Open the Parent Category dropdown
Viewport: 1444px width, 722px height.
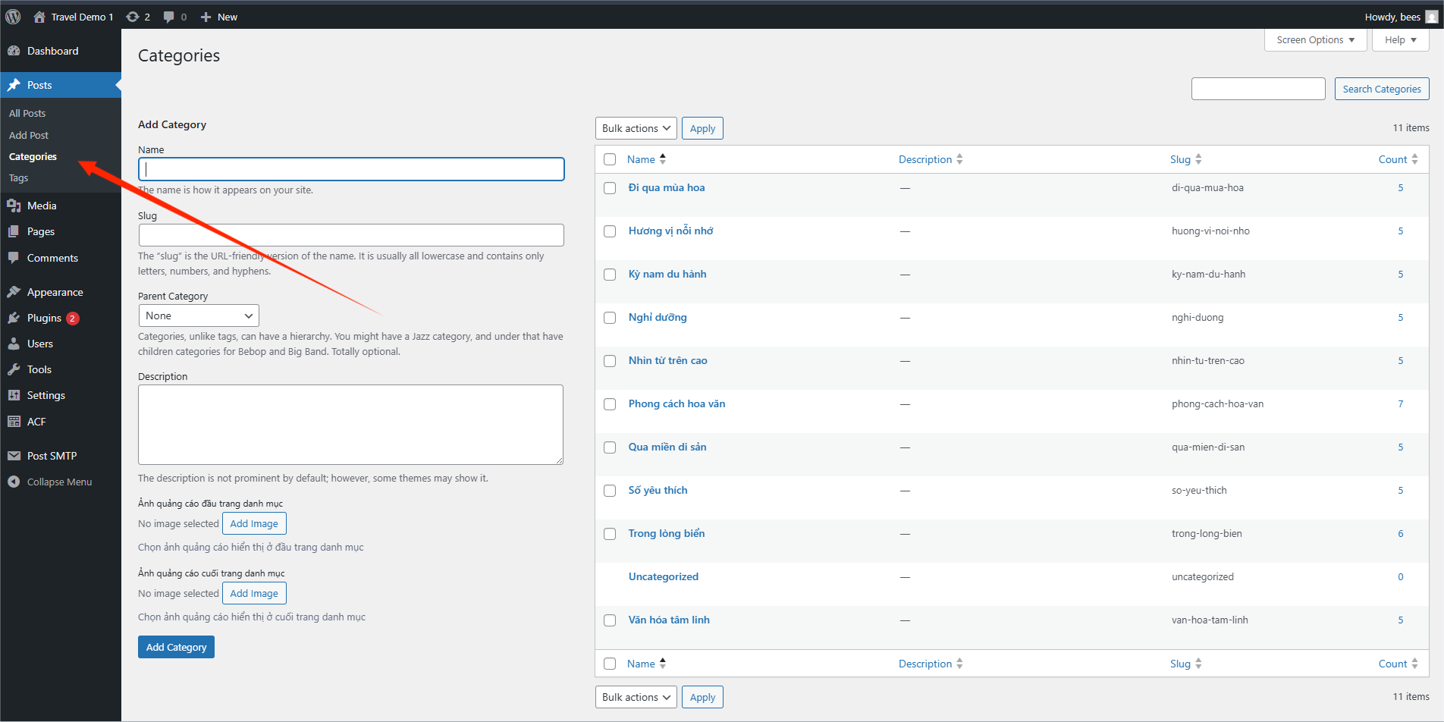[199, 315]
